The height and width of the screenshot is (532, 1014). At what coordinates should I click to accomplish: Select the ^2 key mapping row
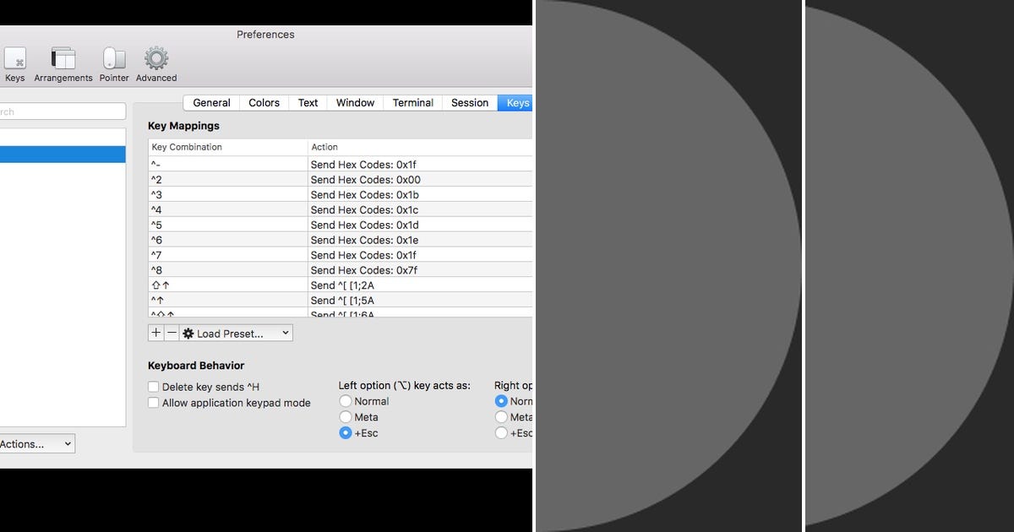pyautogui.click(x=340, y=180)
